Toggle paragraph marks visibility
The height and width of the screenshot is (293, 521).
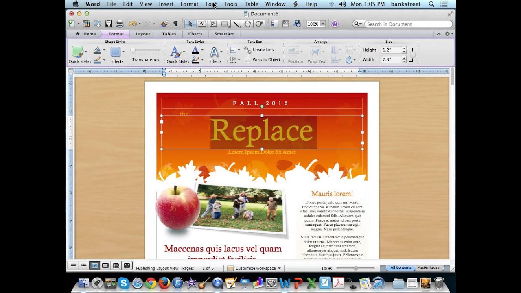coord(175,24)
